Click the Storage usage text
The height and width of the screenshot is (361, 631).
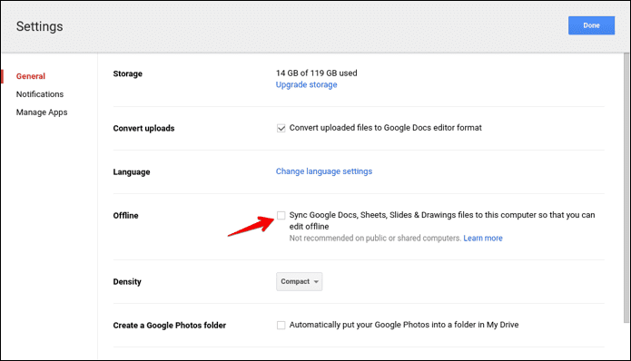click(x=316, y=73)
